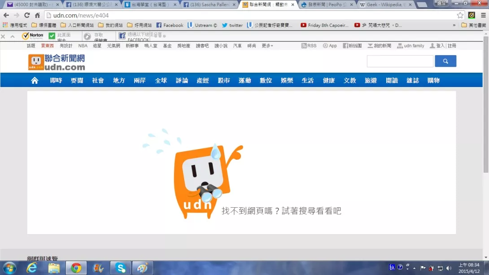
Task: Open the Ustream bookmark
Action: point(202,25)
